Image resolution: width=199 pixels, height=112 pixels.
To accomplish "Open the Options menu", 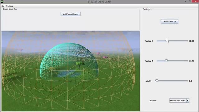I will tap(10, 6).
